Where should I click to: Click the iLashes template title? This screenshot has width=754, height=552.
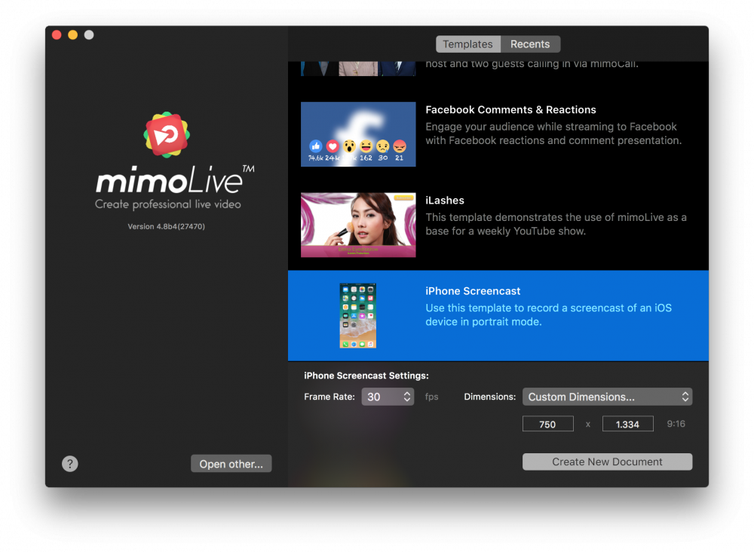445,201
